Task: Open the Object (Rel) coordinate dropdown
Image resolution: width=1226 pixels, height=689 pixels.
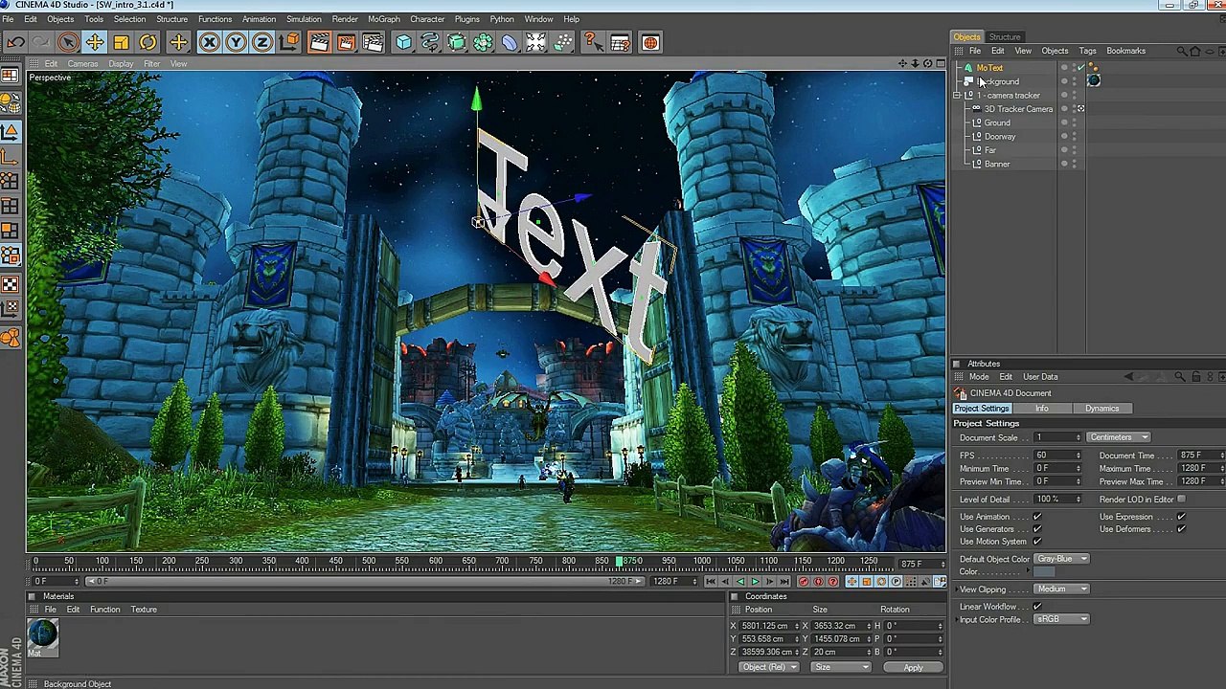Action: [x=769, y=667]
